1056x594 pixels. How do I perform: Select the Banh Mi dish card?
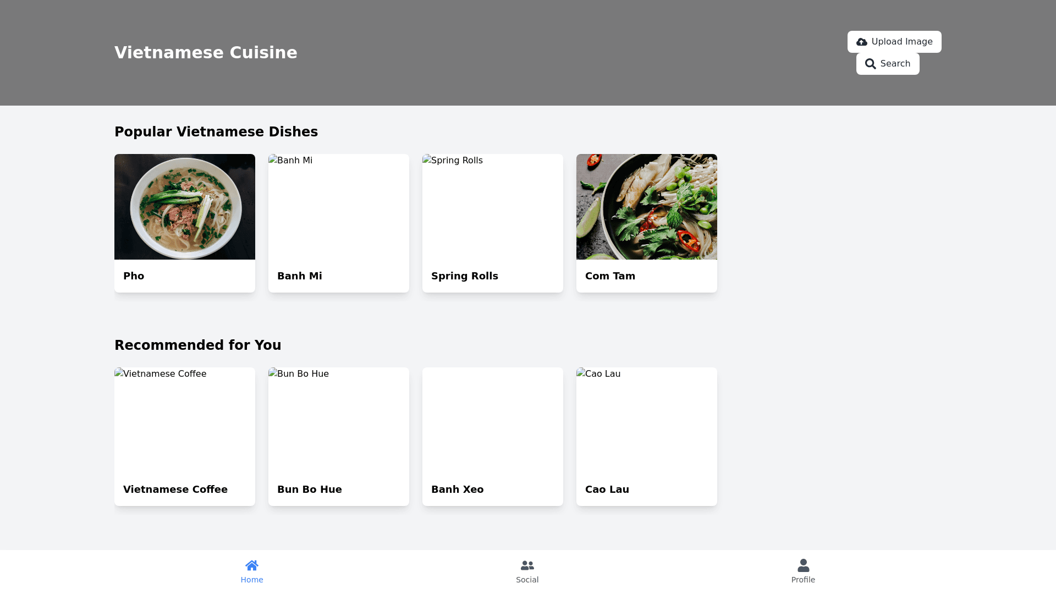(339, 223)
